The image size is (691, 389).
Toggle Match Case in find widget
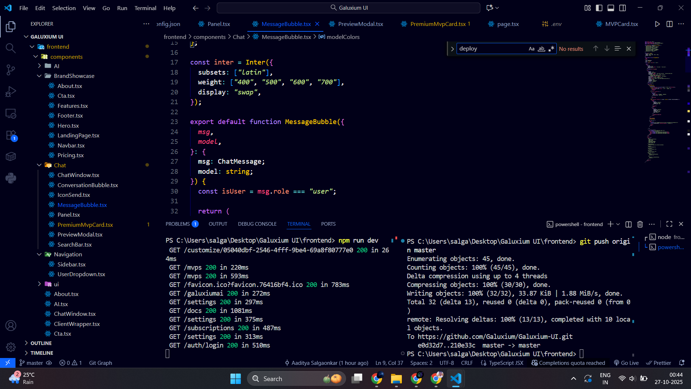(531, 49)
